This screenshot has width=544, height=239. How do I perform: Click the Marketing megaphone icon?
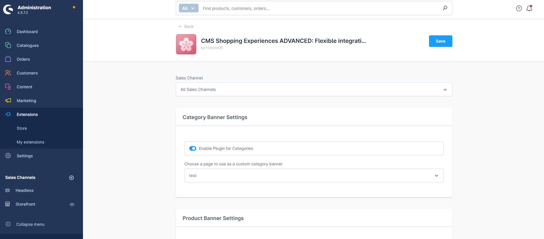8,100
